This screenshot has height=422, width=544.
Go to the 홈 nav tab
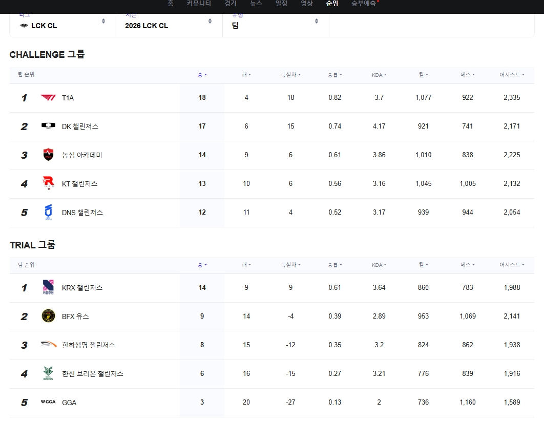[171, 4]
